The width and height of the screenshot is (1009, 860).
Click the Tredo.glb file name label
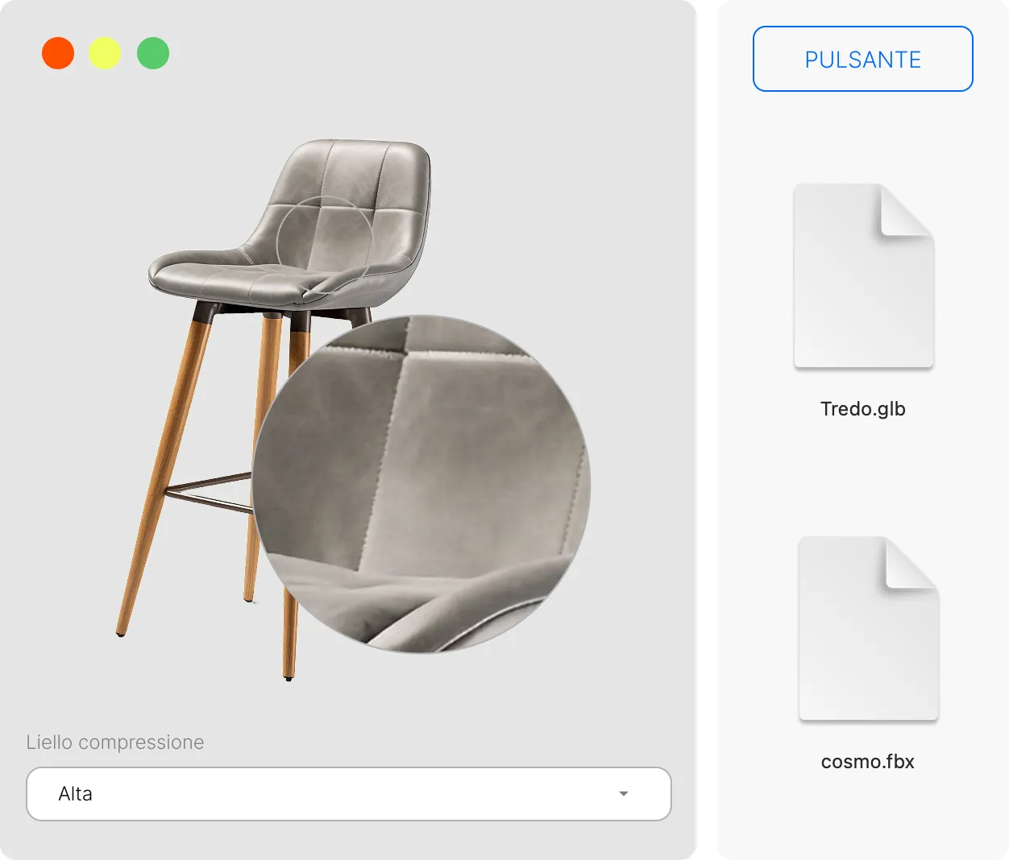pyautogui.click(x=863, y=409)
